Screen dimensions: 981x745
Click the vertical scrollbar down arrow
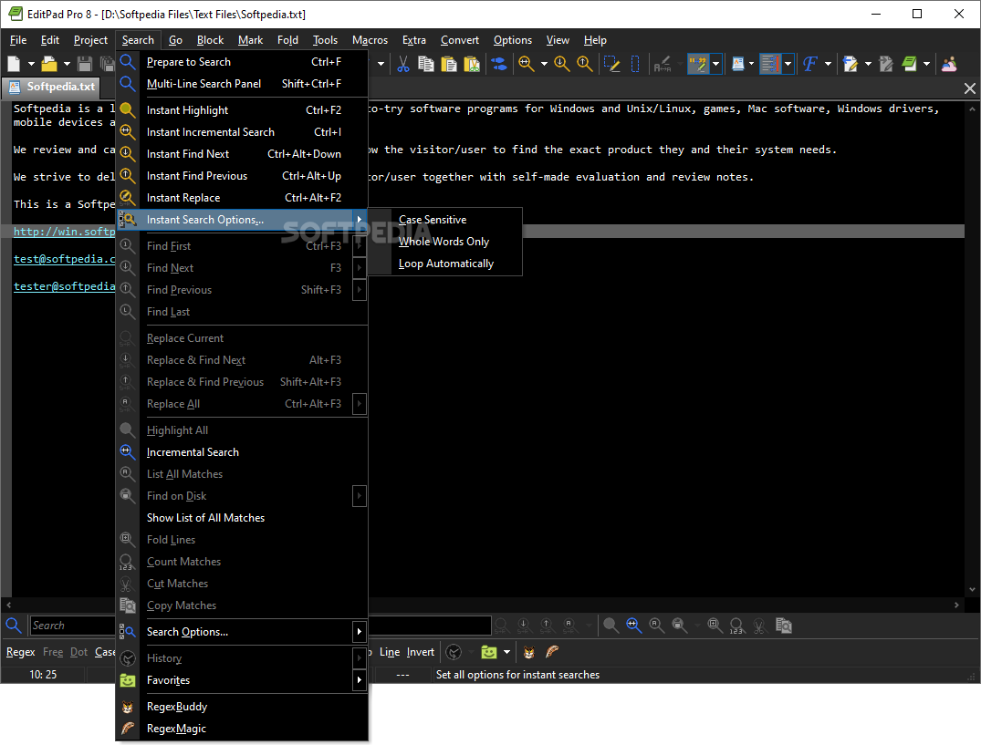tap(972, 589)
